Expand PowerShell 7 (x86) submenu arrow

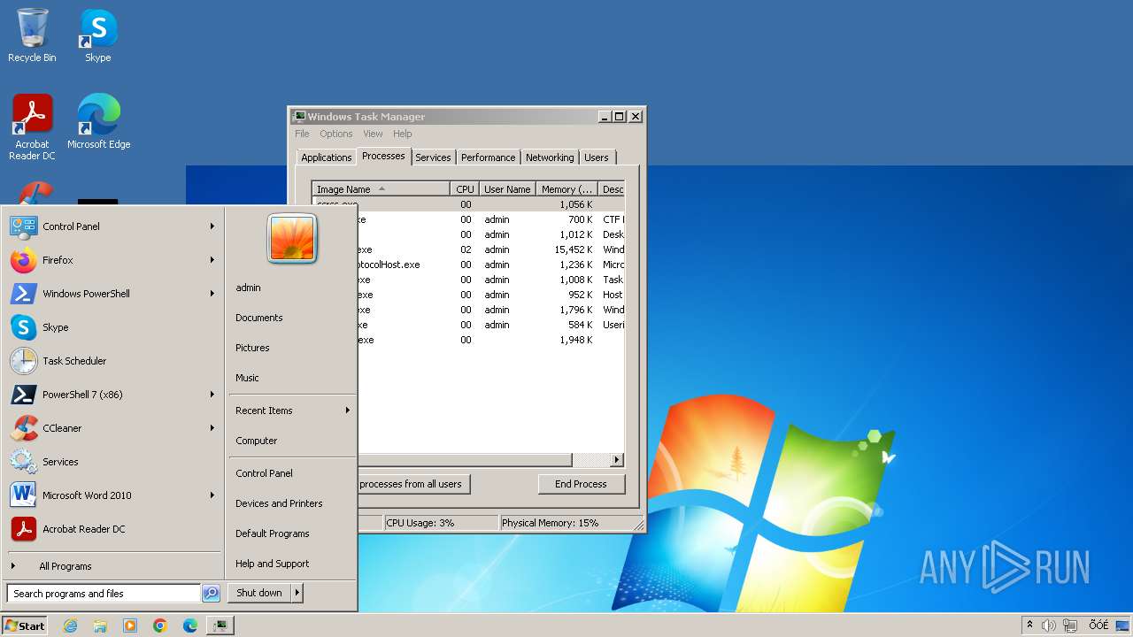point(212,395)
